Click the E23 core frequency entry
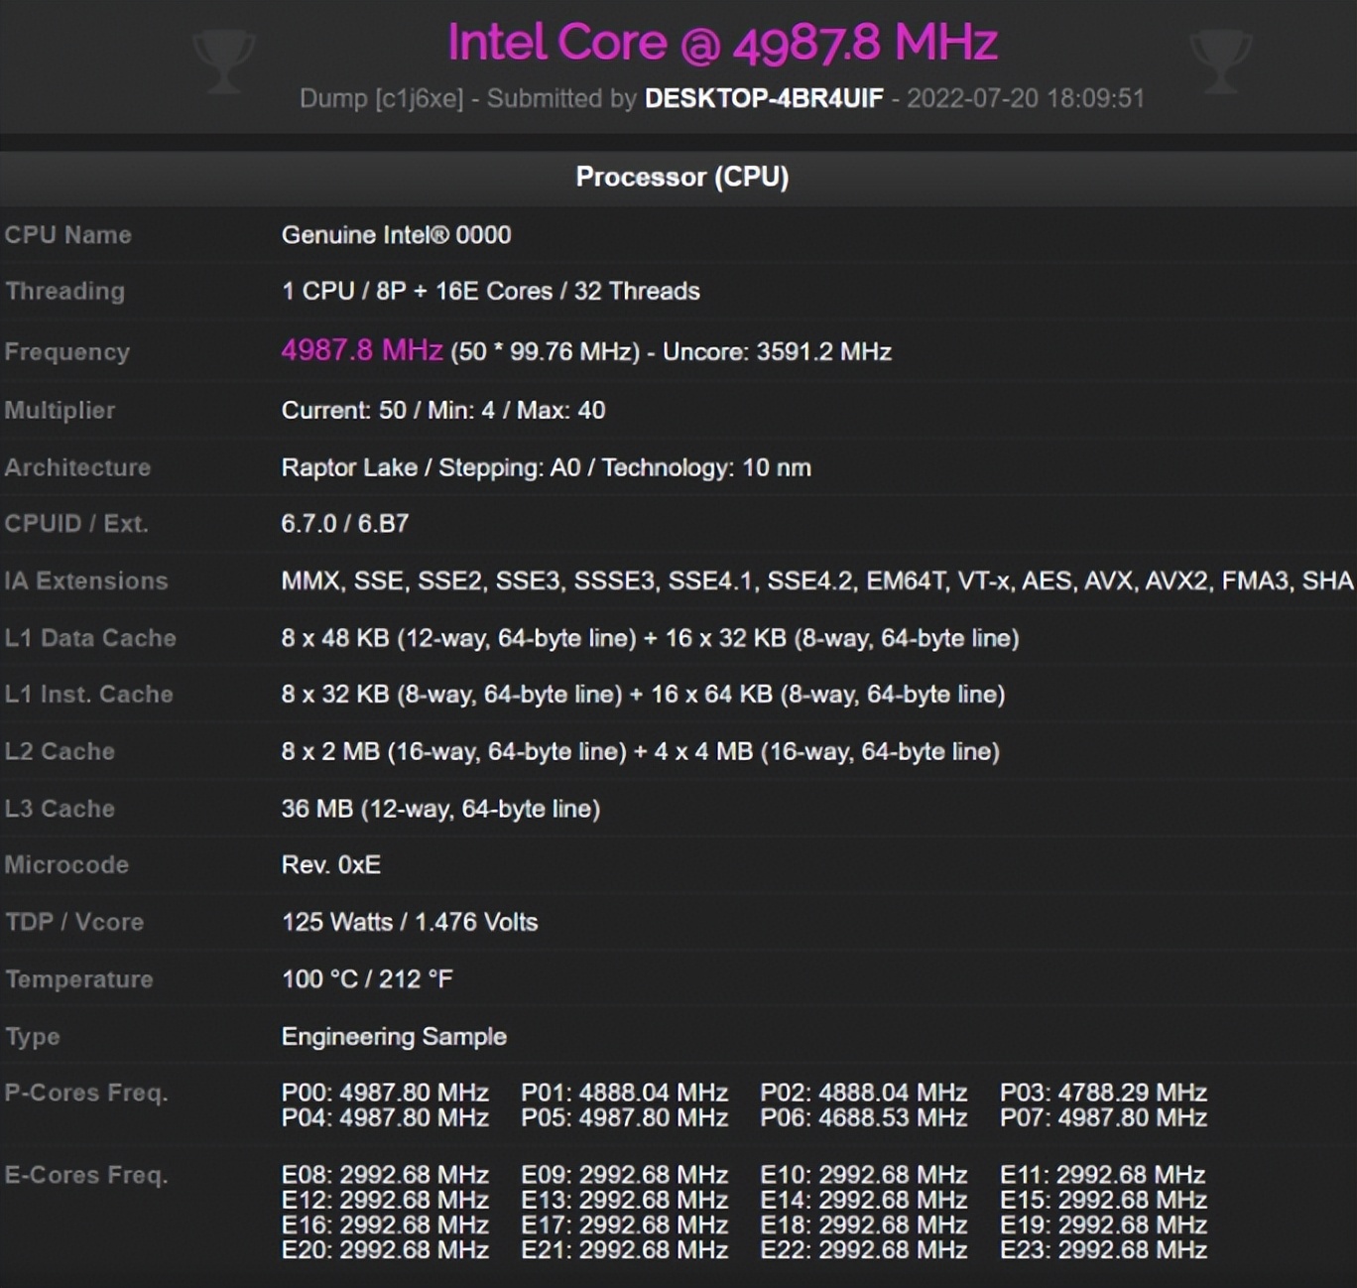 pyautogui.click(x=1103, y=1249)
